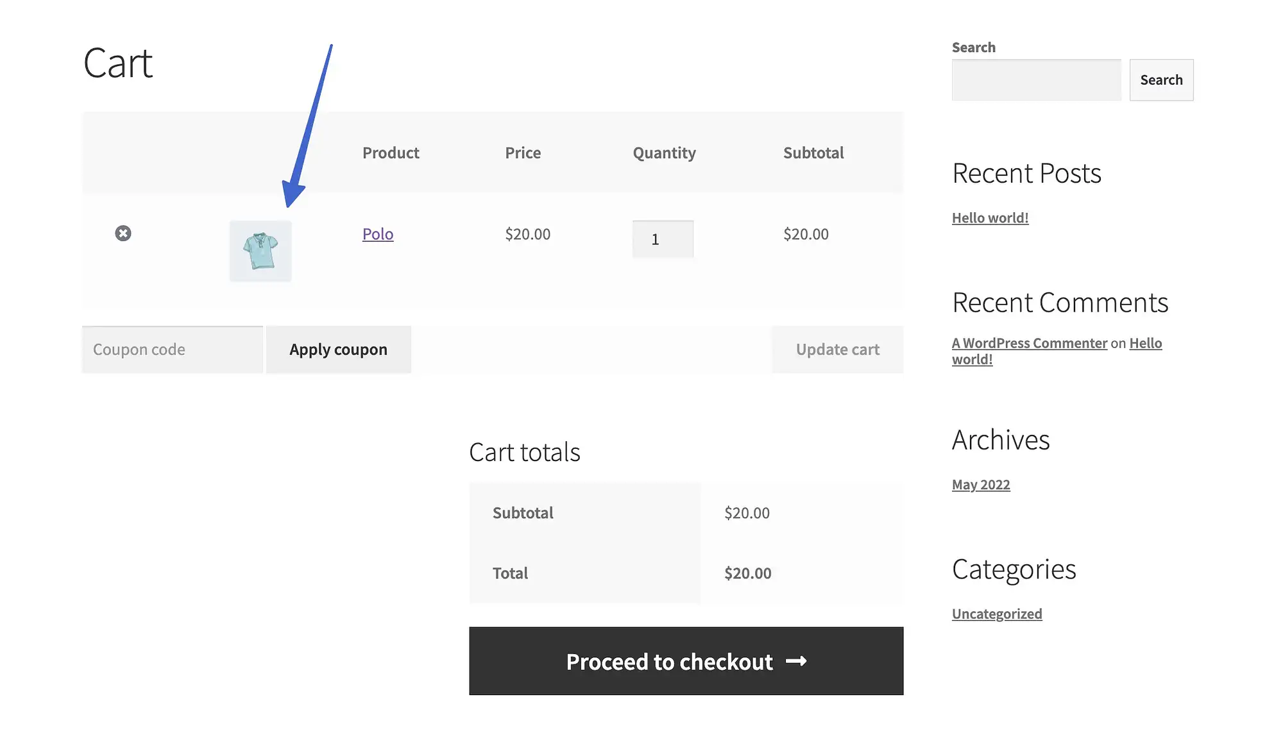Click the Polo product link
Viewport: 1283px width, 733px height.
(378, 233)
